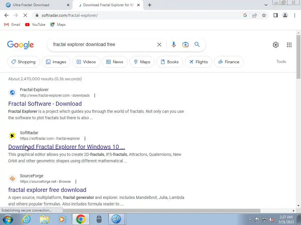This screenshot has height=225, width=301.
Task: Open the tab search dropdown
Action: (266, 5)
